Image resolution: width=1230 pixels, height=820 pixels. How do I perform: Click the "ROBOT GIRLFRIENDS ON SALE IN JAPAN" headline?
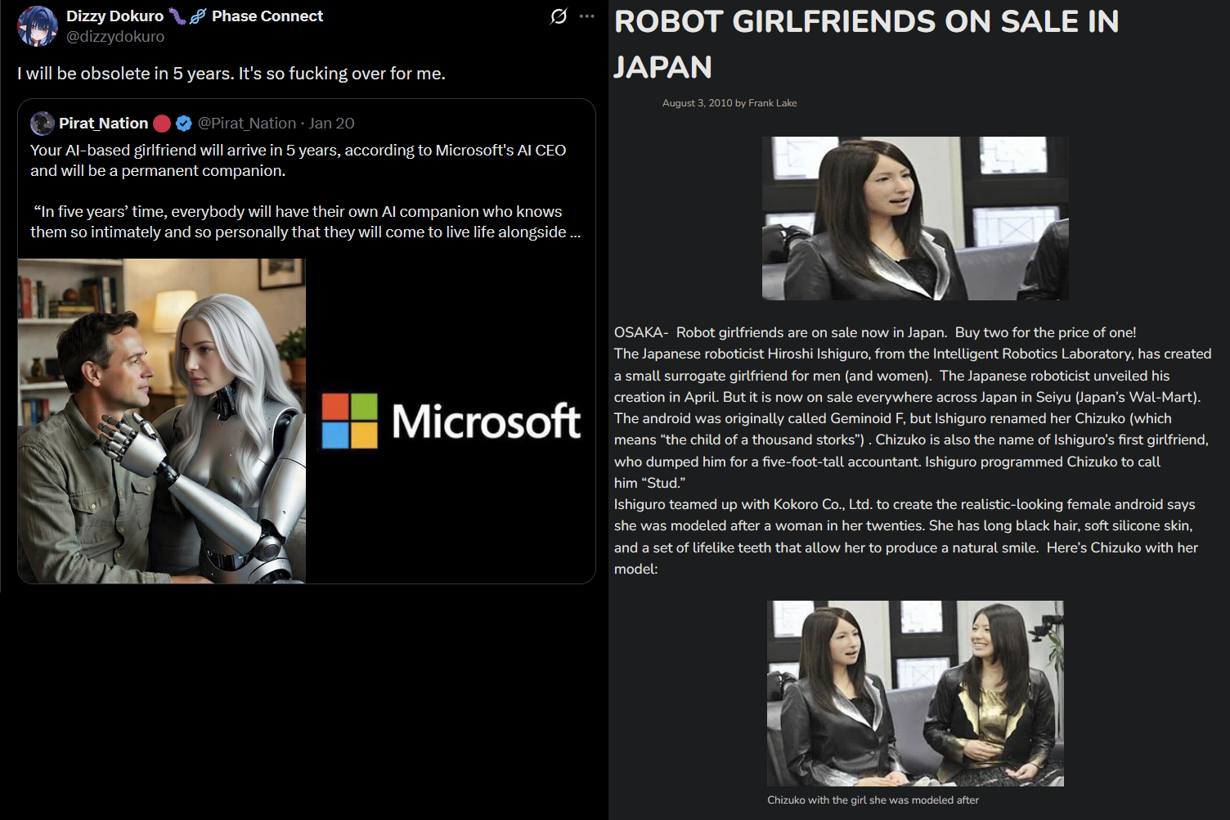[x=867, y=44]
